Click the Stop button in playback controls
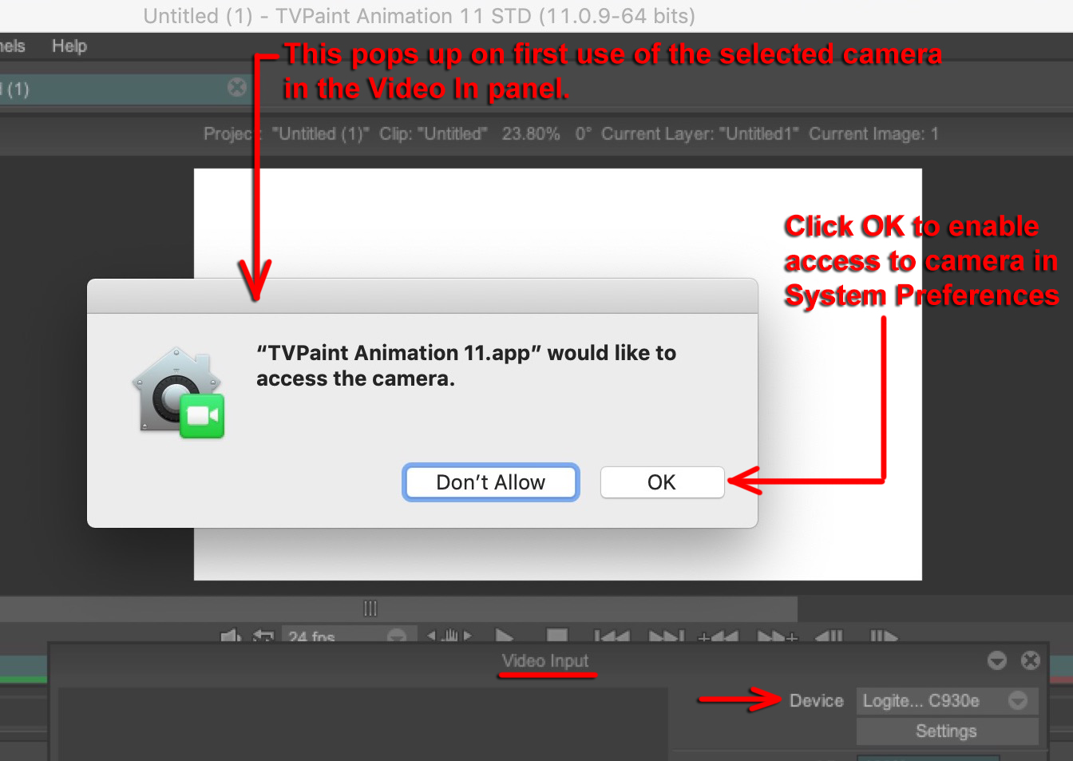This screenshot has height=761, width=1073. click(x=556, y=636)
